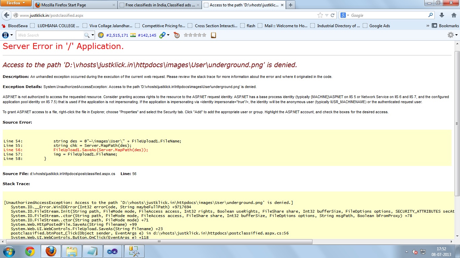Viewport: 460px width, 258px height.
Task: Expand the Alexa logo dropdown arrow
Action: (12, 35)
